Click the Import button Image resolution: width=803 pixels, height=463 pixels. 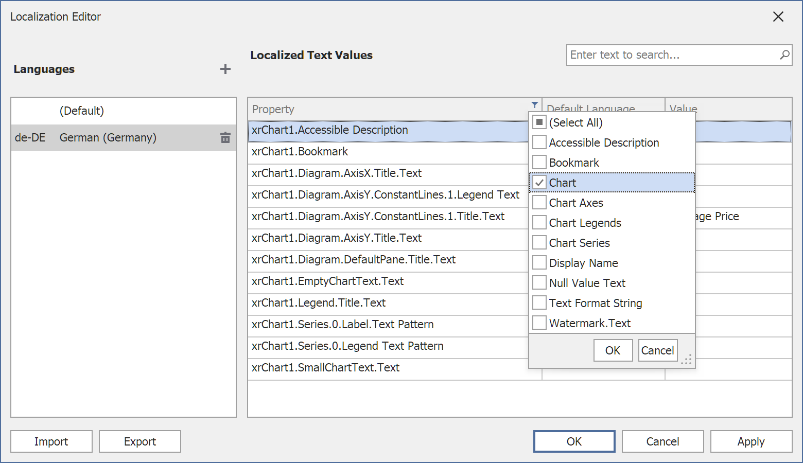tap(51, 441)
